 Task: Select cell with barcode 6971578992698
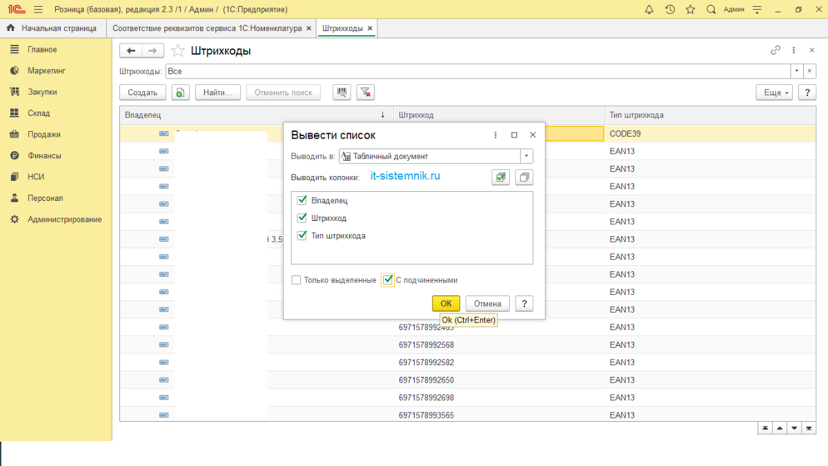[x=499, y=398]
